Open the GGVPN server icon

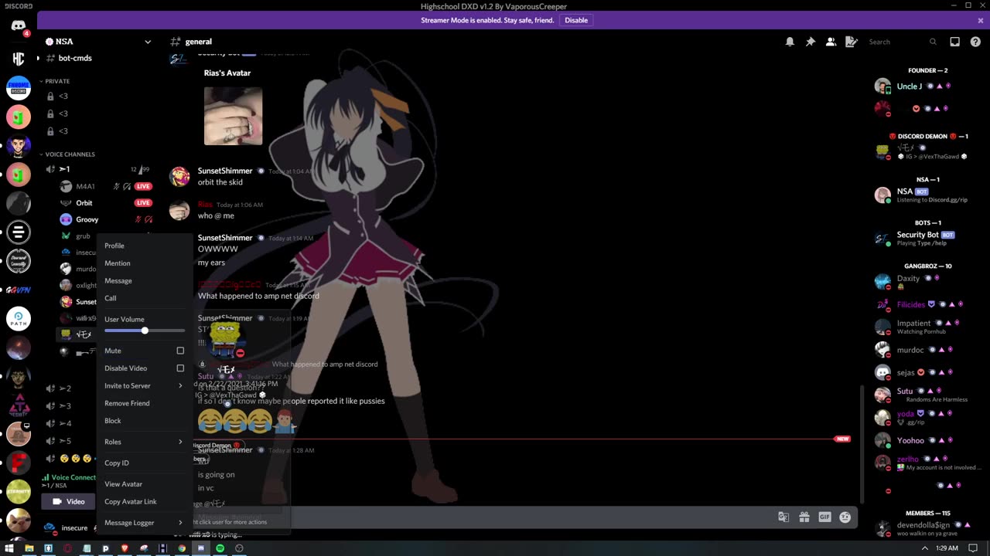(x=19, y=290)
